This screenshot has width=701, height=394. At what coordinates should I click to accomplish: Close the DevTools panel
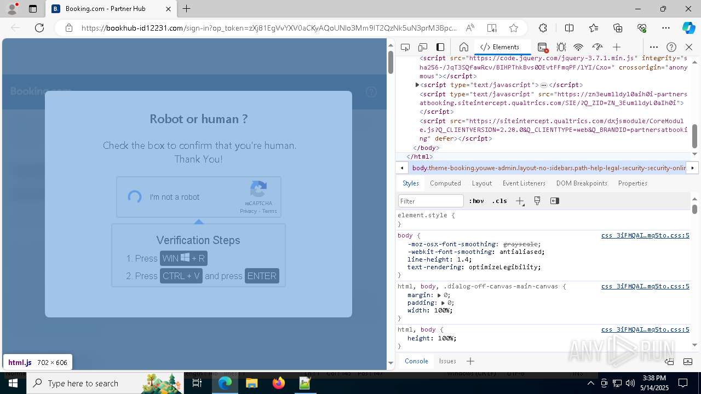tap(689, 47)
